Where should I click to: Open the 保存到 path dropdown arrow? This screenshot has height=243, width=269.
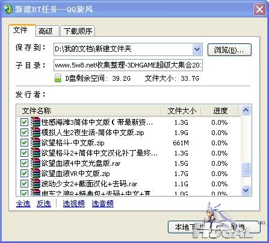197,49
